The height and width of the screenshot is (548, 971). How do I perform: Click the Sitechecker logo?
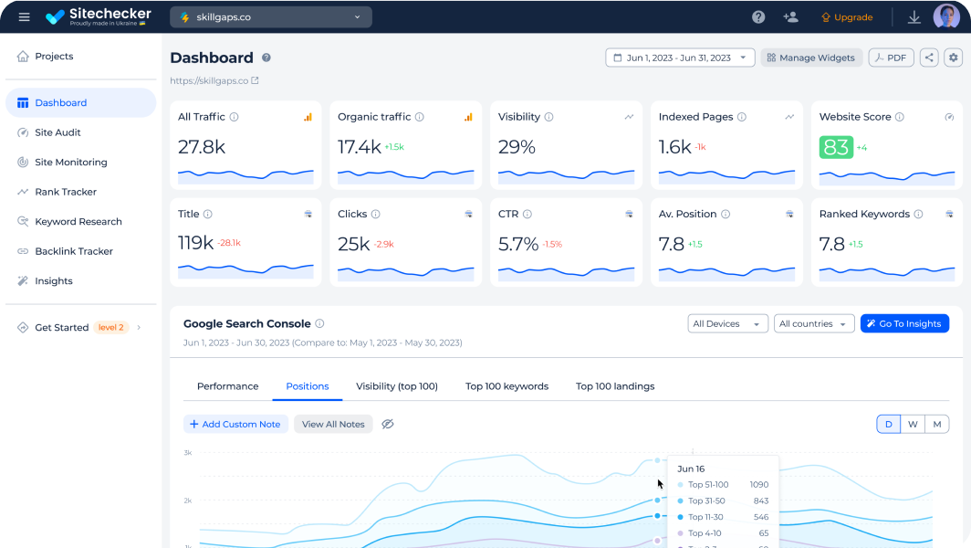point(99,16)
